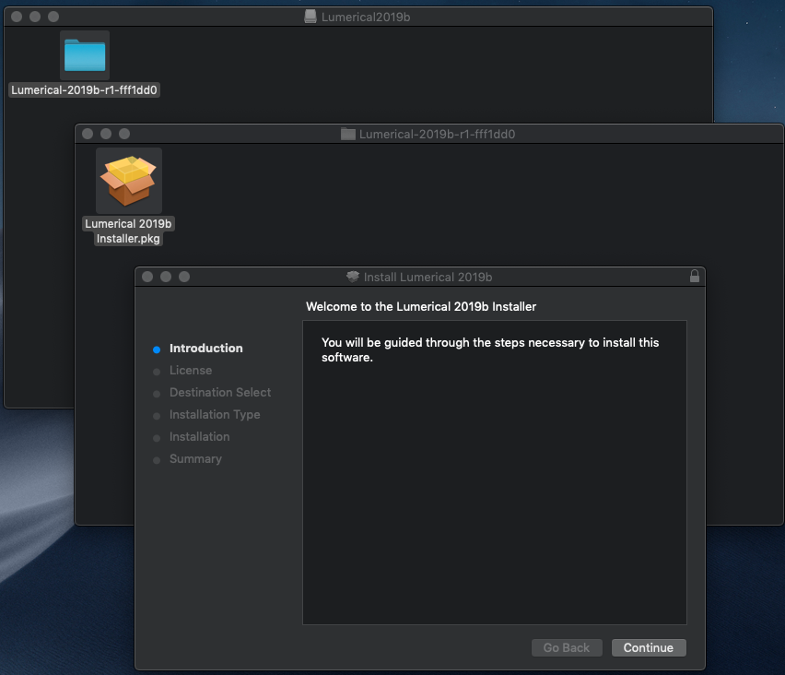Minimize the Lumerical2019b disk window
This screenshot has height=675, width=785.
pyautogui.click(x=35, y=17)
